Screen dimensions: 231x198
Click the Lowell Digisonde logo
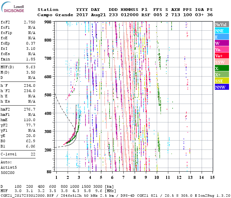[12, 8]
